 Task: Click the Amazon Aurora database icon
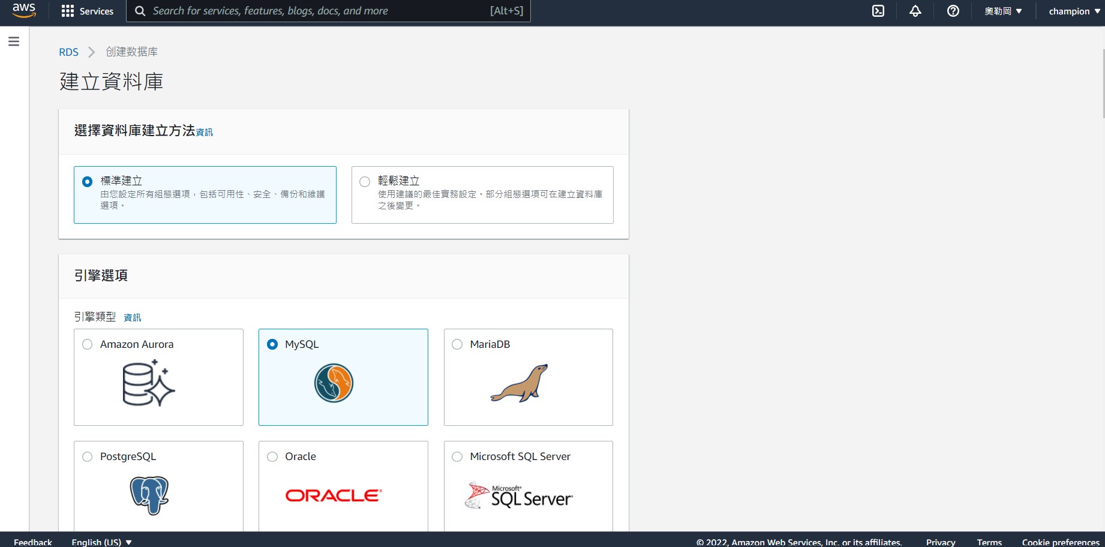coord(149,384)
